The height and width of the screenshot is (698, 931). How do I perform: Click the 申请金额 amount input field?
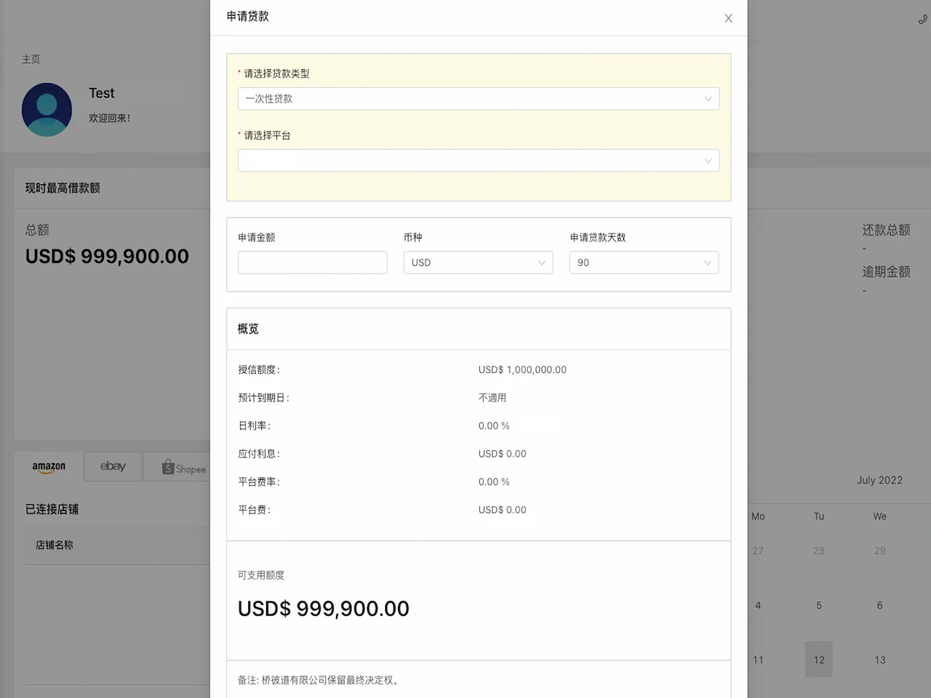pos(312,262)
